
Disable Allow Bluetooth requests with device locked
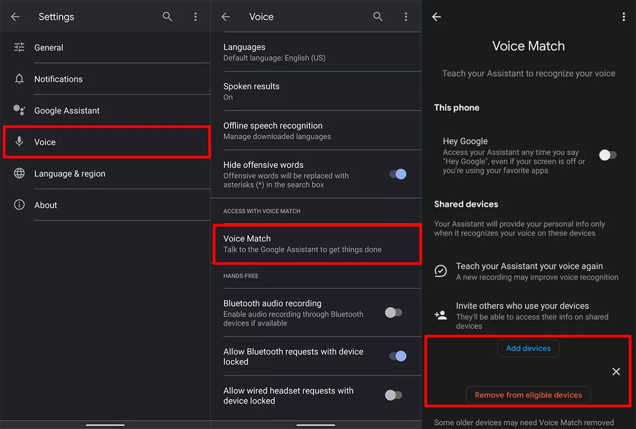pyautogui.click(x=398, y=356)
